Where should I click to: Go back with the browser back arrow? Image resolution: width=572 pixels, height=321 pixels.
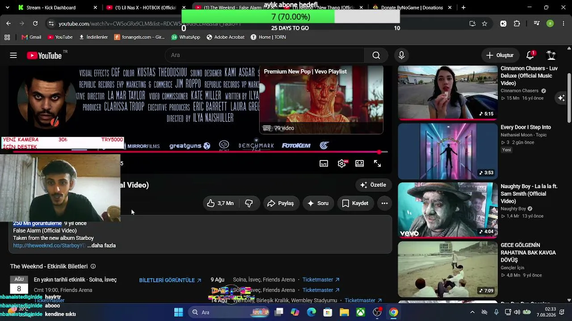click(x=8, y=24)
